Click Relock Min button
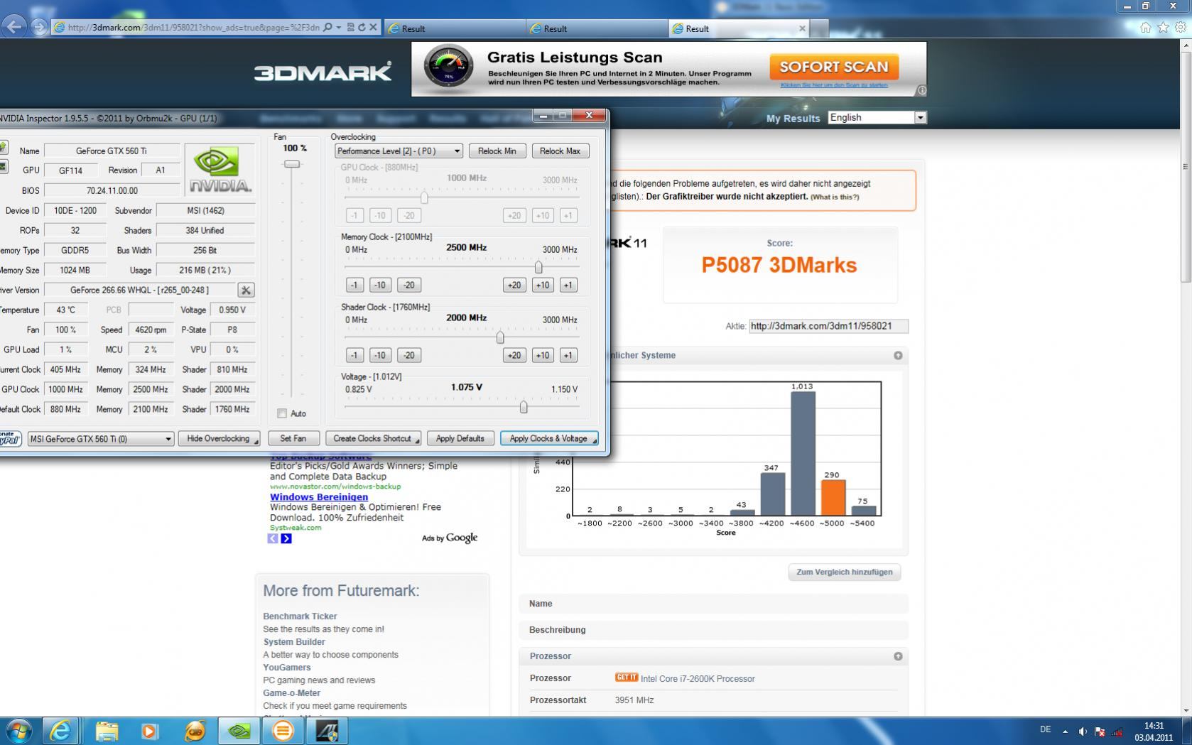 pos(497,151)
